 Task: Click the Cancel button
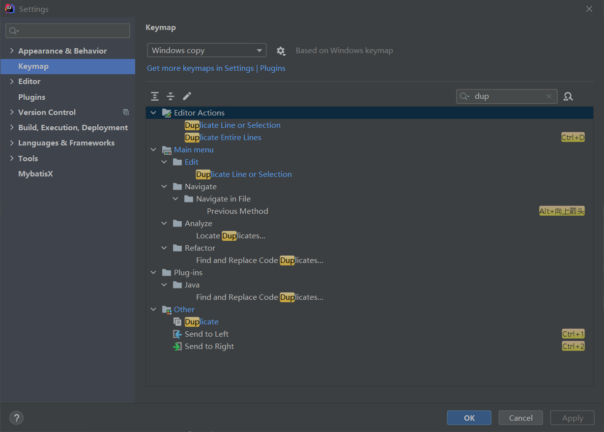tap(520, 418)
